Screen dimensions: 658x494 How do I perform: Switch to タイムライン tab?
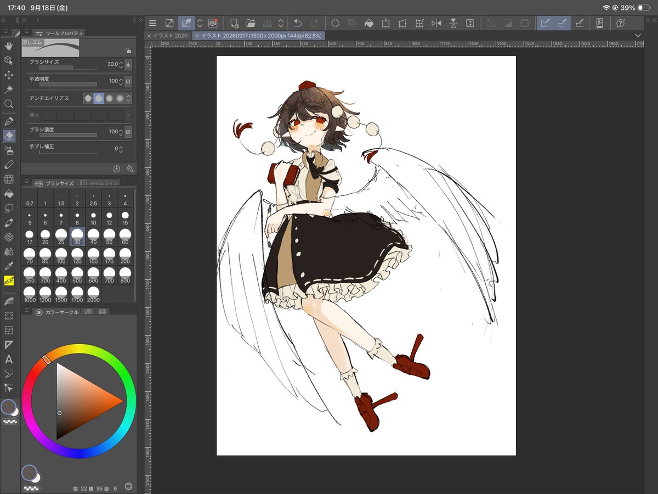coord(99,183)
